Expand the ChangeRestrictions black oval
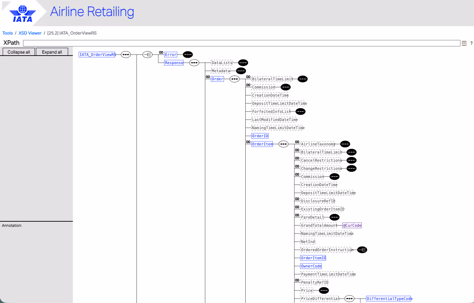This screenshot has height=303, width=474. pos(352,168)
